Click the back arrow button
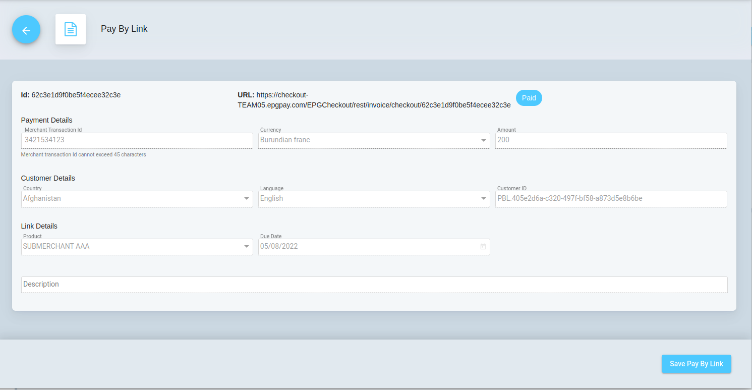Image resolution: width=752 pixels, height=390 pixels. click(x=26, y=30)
